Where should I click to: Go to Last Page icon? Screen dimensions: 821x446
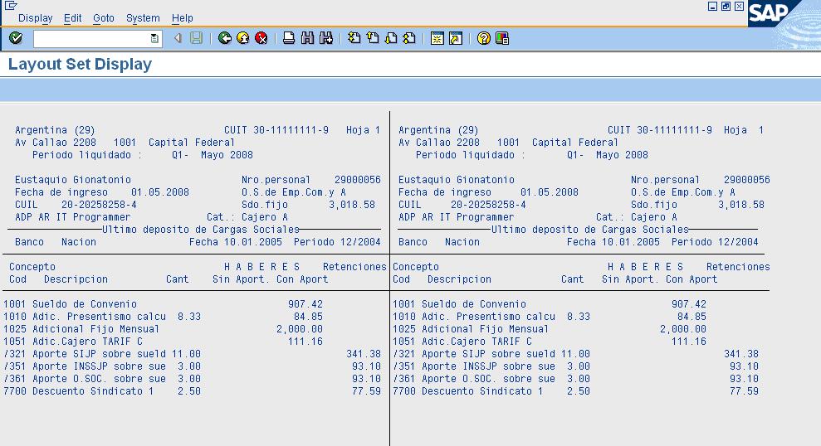[409, 38]
